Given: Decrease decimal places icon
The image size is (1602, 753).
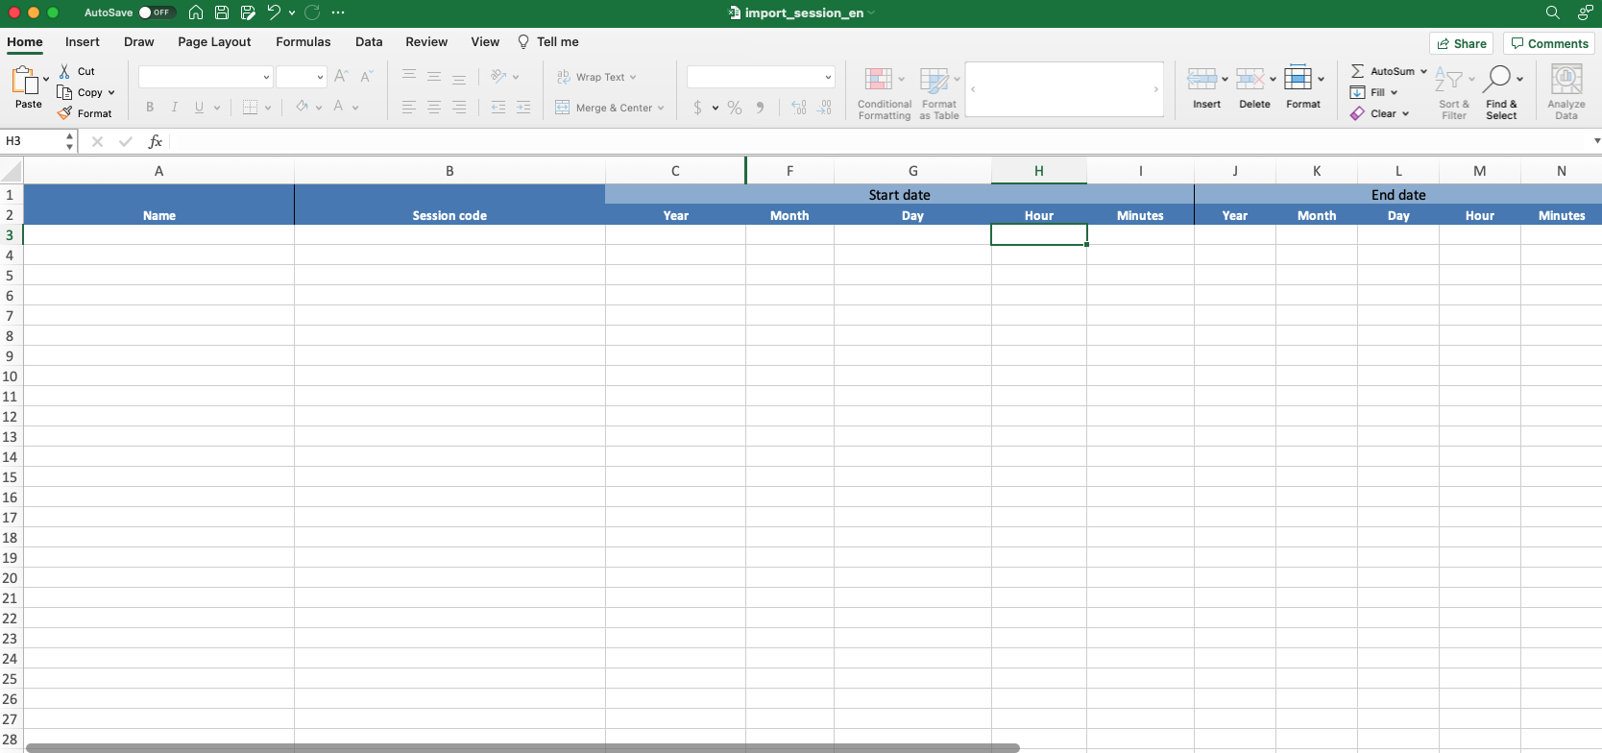Looking at the screenshot, I should coord(824,108).
